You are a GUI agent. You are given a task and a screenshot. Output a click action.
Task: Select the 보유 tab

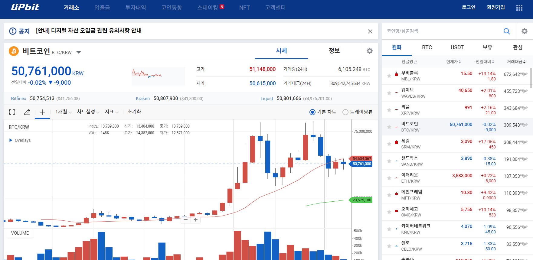487,47
